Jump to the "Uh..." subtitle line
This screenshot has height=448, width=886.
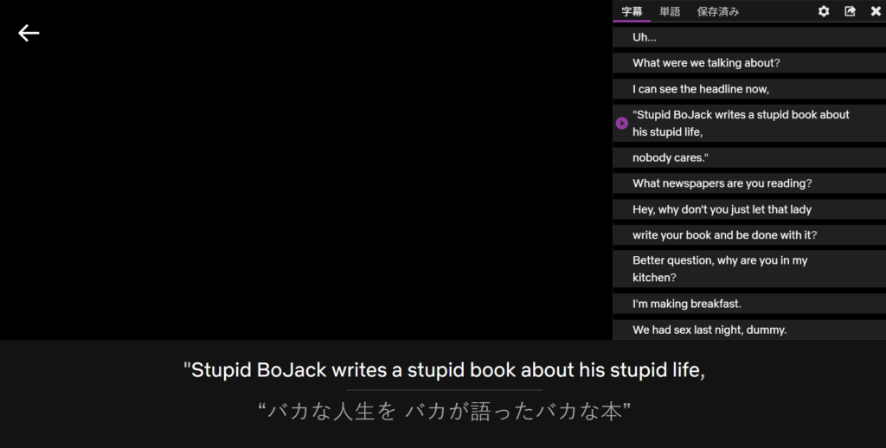pos(645,37)
